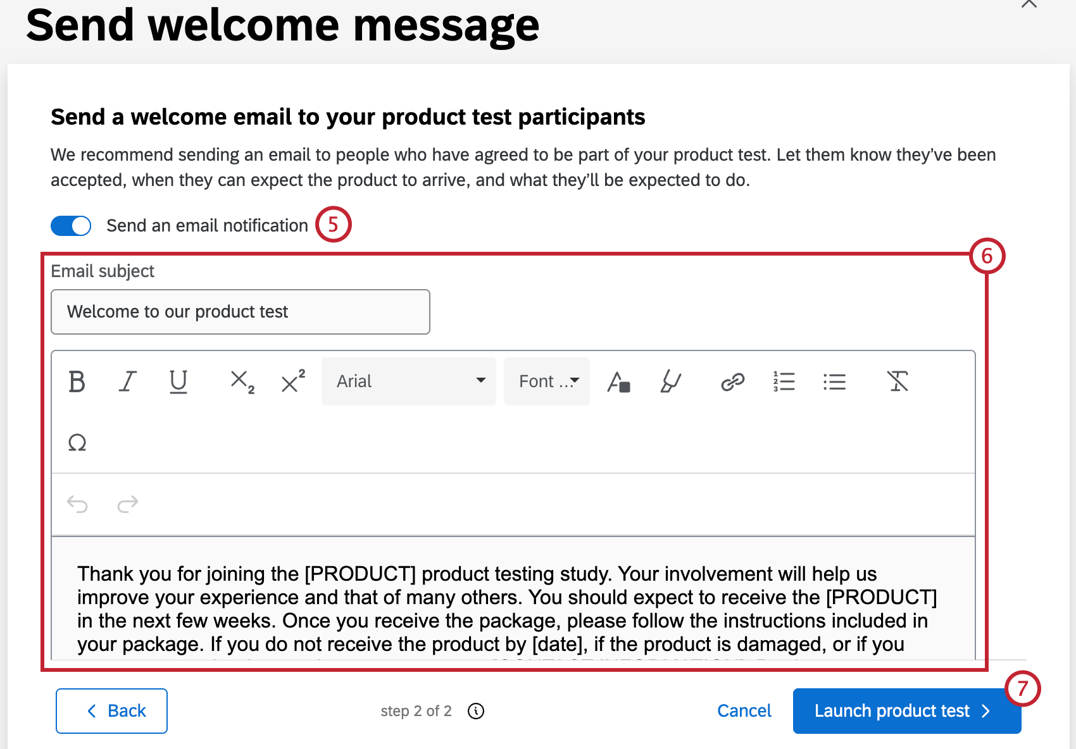Underline the selected text
The height and width of the screenshot is (749, 1076).
pyautogui.click(x=178, y=381)
